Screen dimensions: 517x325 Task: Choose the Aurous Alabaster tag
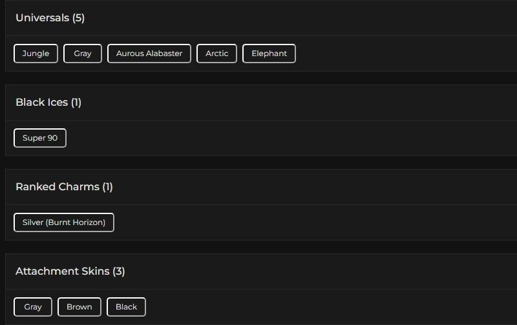149,54
